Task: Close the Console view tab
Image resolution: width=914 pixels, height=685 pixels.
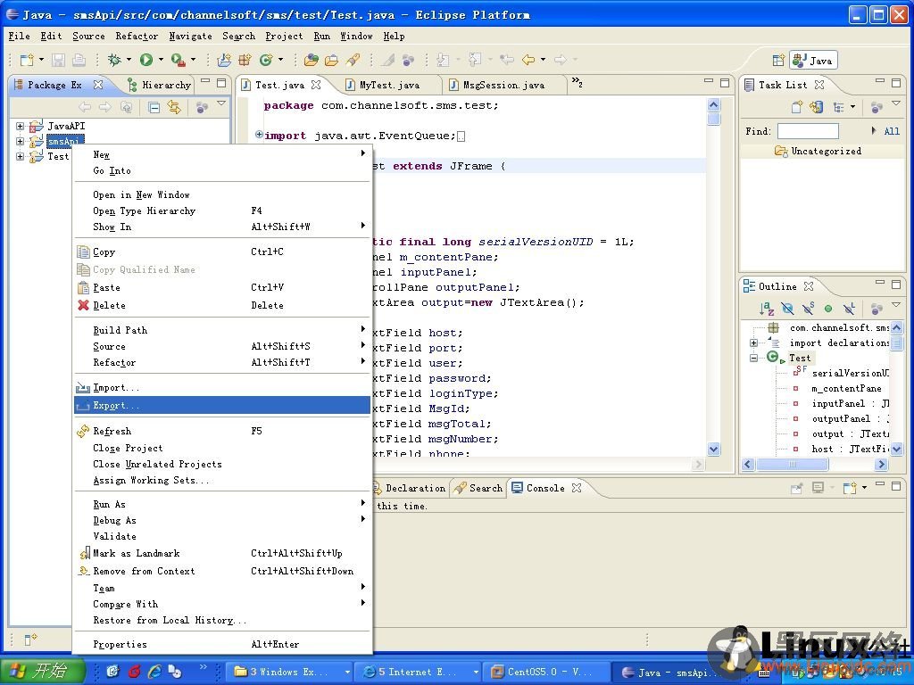Action: (577, 488)
